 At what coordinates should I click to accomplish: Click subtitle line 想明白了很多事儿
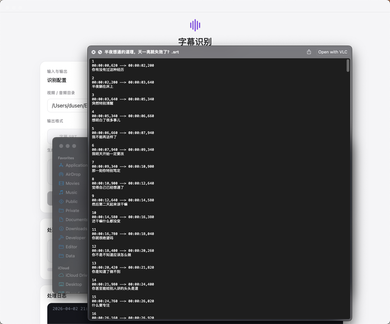[x=106, y=120]
